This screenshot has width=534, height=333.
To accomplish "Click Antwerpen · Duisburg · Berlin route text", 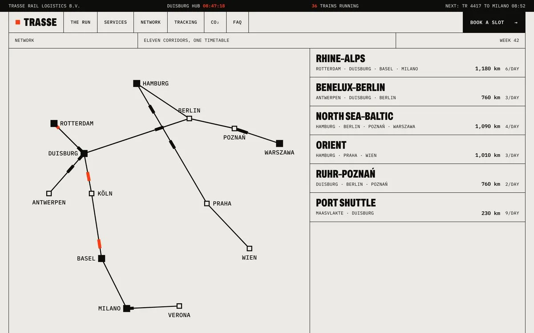I will pos(356,98).
